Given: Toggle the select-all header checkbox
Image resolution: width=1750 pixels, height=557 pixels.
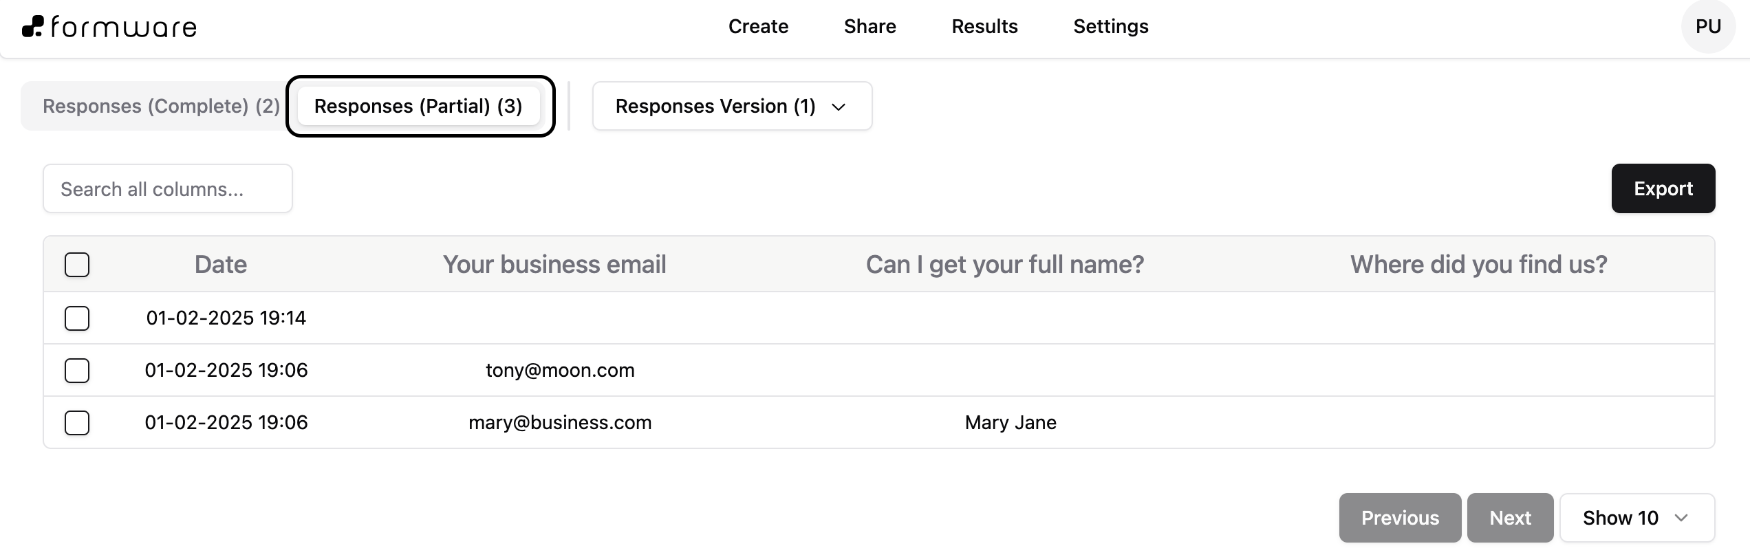Looking at the screenshot, I should [77, 265].
